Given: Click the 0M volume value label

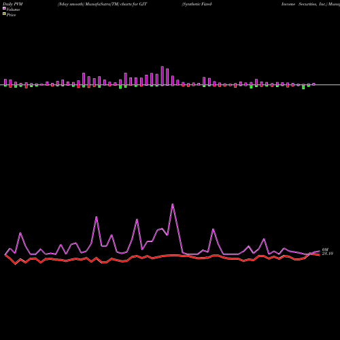Looking at the screenshot, I should tap(325, 250).
